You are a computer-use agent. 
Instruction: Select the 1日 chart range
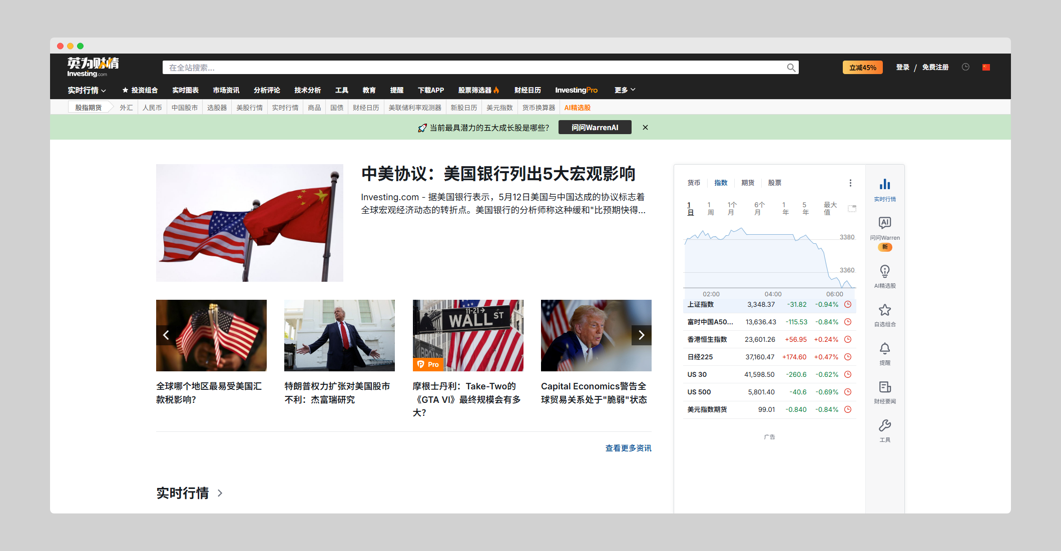point(690,209)
